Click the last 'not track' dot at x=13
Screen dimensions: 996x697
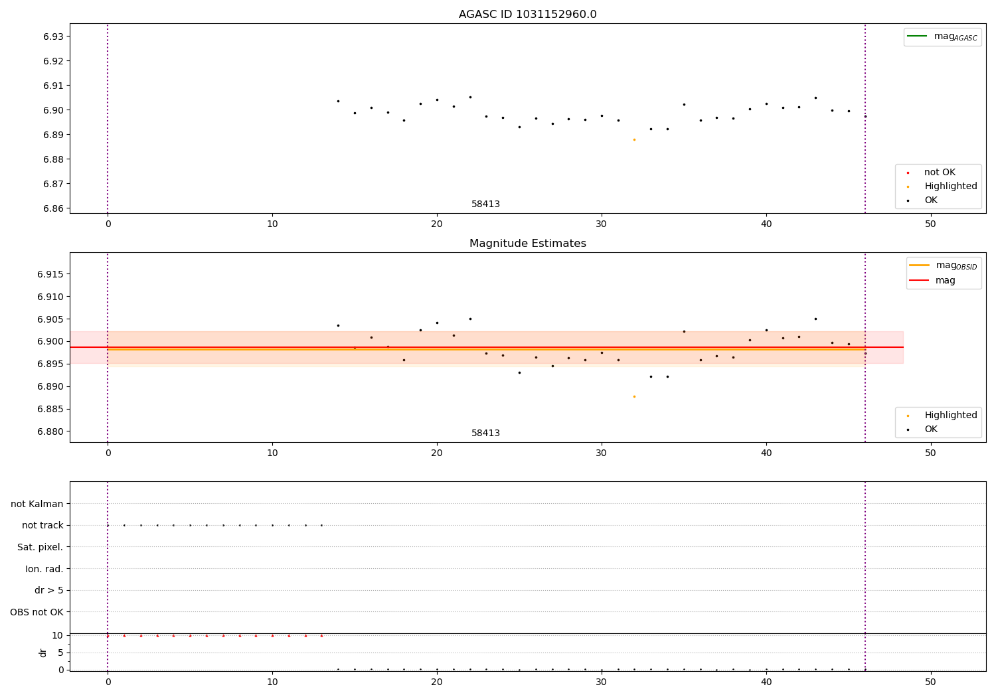click(321, 525)
